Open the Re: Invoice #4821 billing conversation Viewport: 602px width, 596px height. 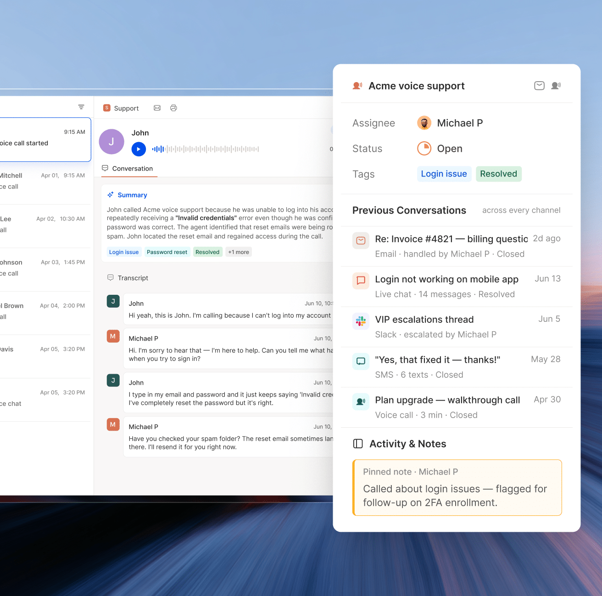click(x=457, y=246)
